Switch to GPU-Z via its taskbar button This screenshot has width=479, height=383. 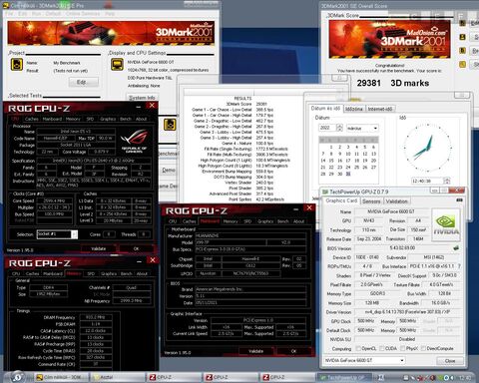click(x=344, y=377)
